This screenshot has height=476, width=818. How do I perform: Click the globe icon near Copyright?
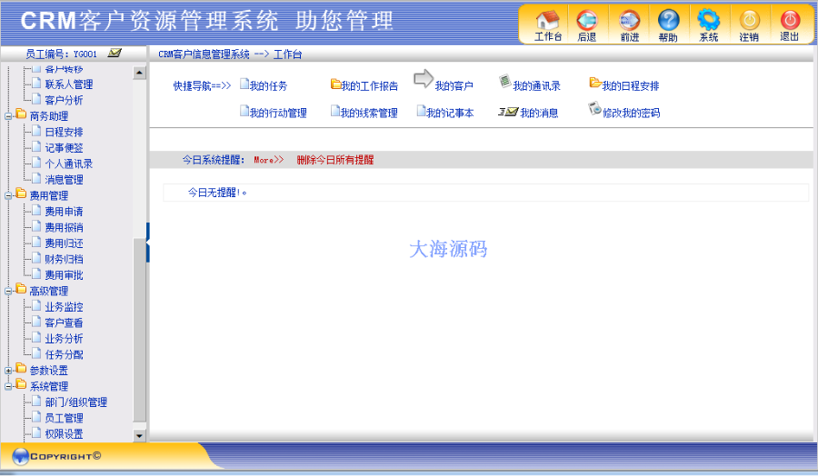point(20,456)
